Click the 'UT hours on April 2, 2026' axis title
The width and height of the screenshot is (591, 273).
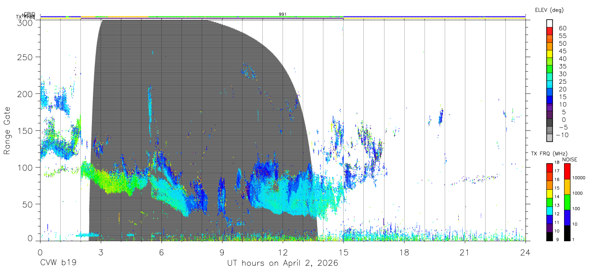pyautogui.click(x=283, y=263)
